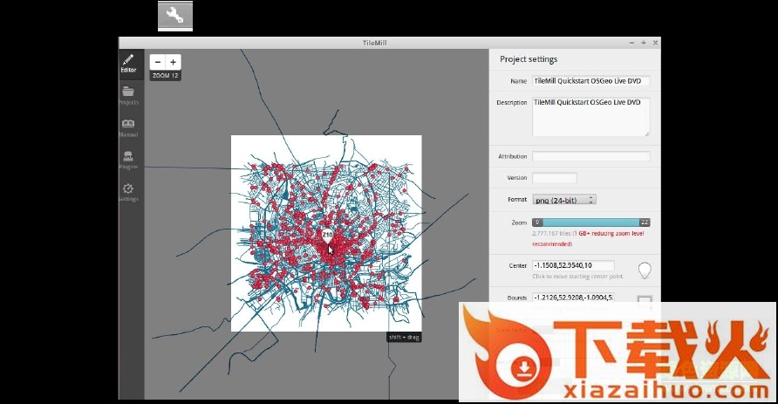The image size is (778, 404).
Task: Edit the project Name field
Action: (591, 81)
